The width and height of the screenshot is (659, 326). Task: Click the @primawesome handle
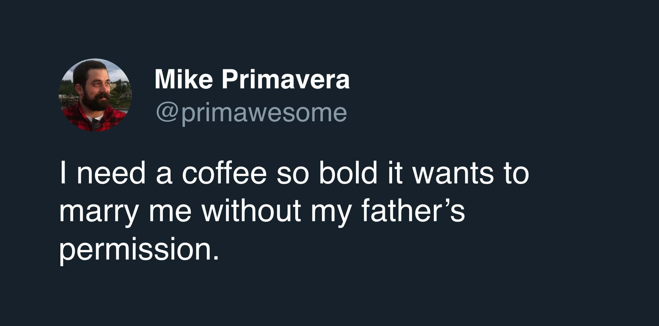(x=251, y=113)
